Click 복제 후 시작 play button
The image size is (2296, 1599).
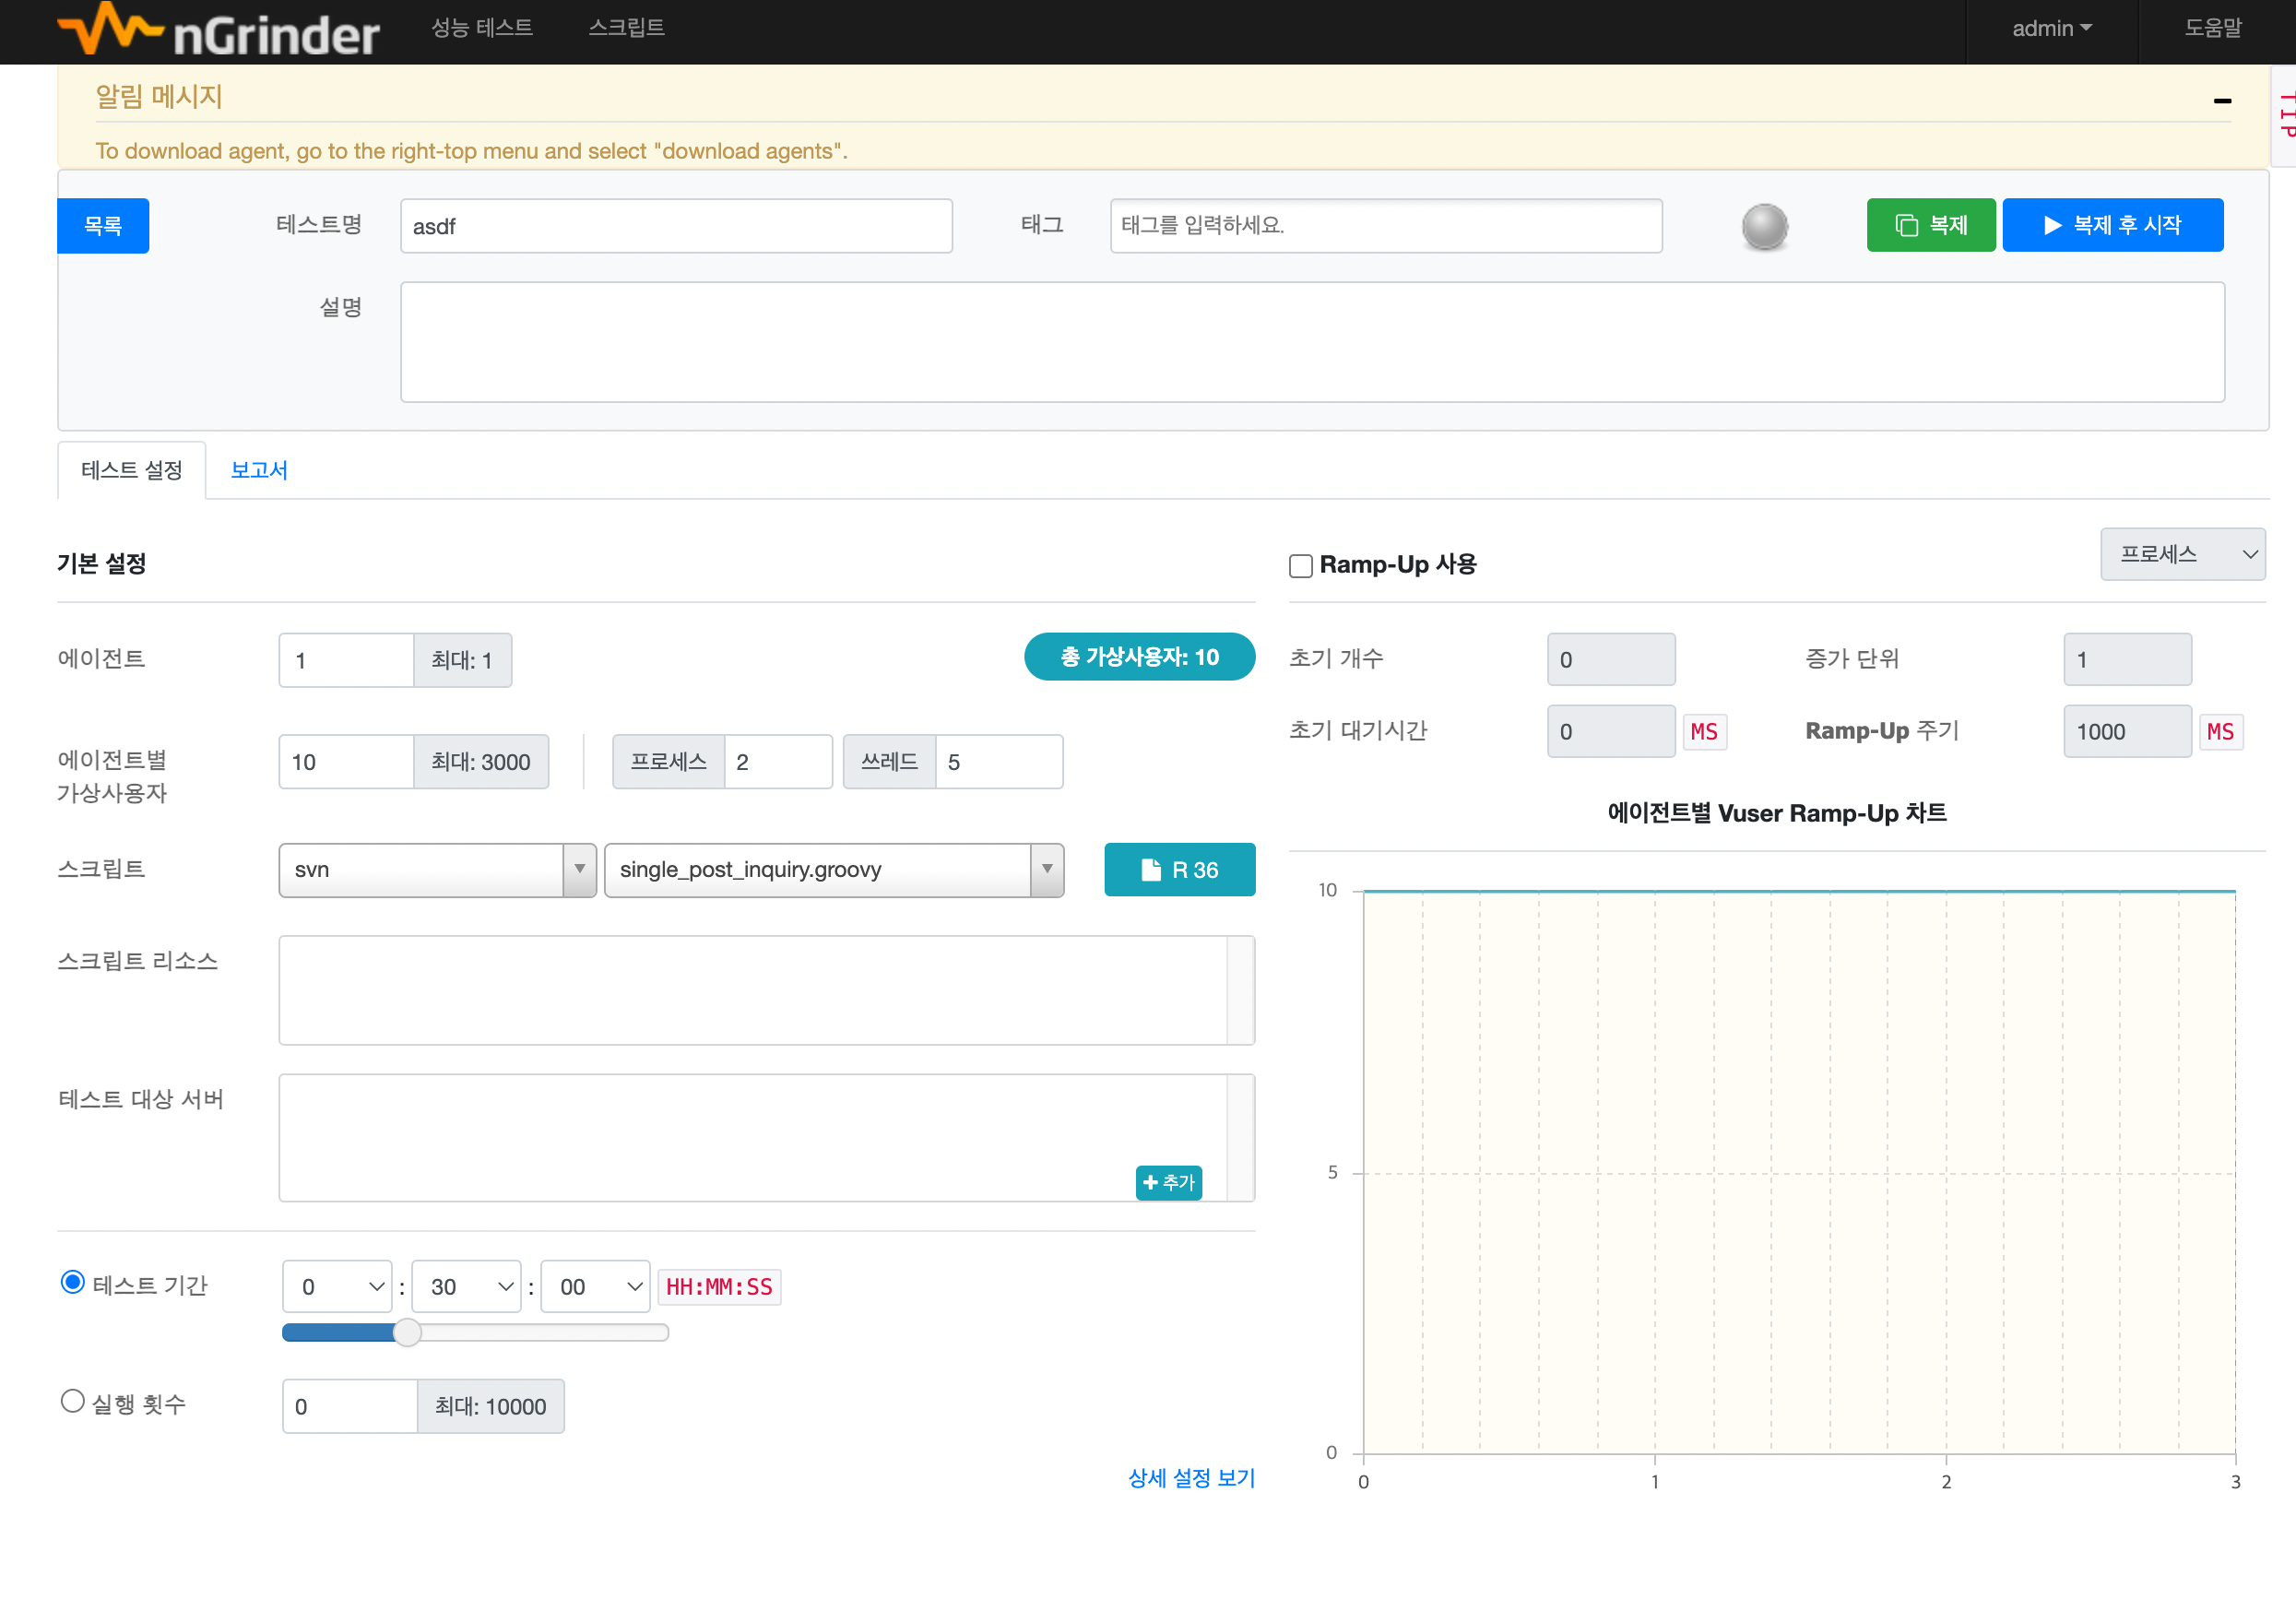click(2112, 225)
